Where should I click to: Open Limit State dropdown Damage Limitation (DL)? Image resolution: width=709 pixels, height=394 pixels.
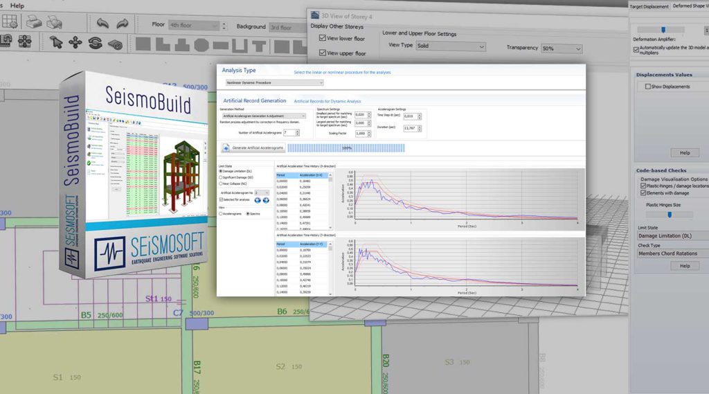pyautogui.click(x=673, y=236)
